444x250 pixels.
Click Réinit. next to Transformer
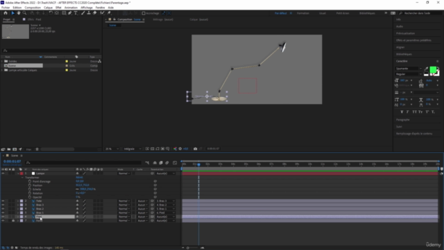(x=79, y=178)
